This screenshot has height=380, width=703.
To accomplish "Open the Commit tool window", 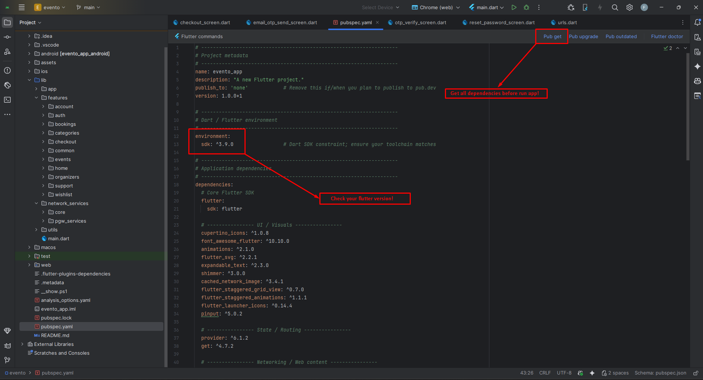I will click(7, 37).
